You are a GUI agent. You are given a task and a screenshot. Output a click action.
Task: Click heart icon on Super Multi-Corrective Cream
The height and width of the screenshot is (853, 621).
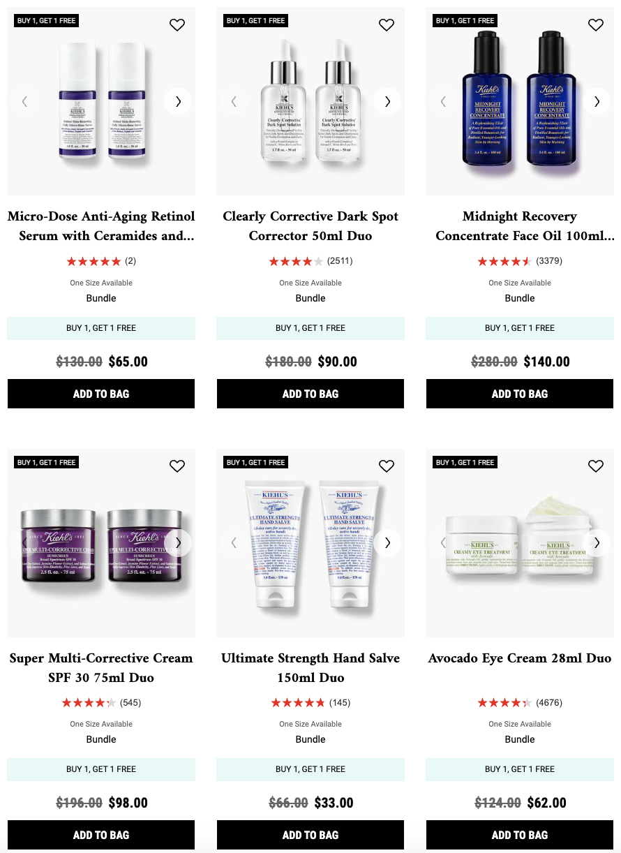(177, 466)
